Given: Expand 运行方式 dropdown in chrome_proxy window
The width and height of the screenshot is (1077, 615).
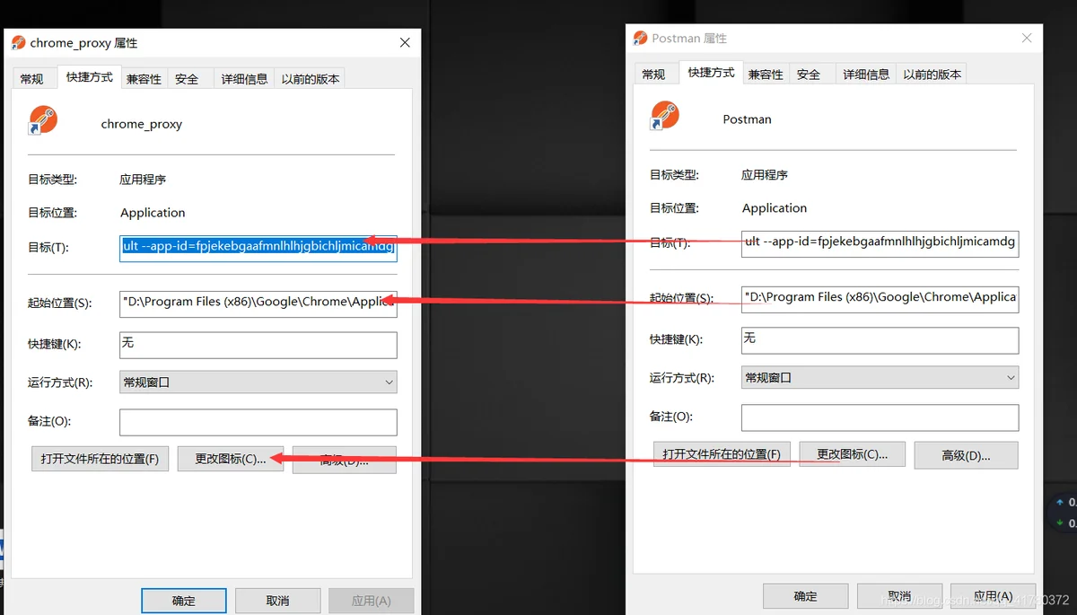Looking at the screenshot, I should [x=258, y=382].
